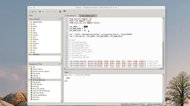Click folder icon beside System
This screenshot has height=106, width=190.
31,44
